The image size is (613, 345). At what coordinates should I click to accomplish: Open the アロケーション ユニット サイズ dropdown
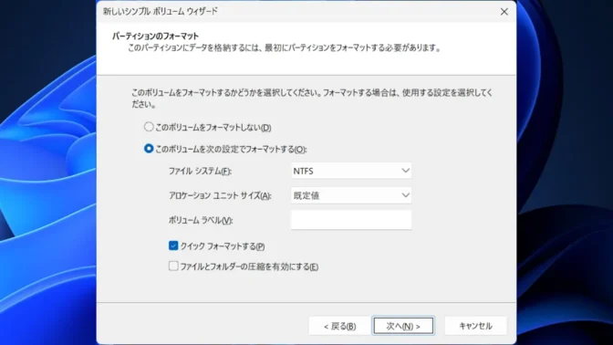tap(351, 195)
